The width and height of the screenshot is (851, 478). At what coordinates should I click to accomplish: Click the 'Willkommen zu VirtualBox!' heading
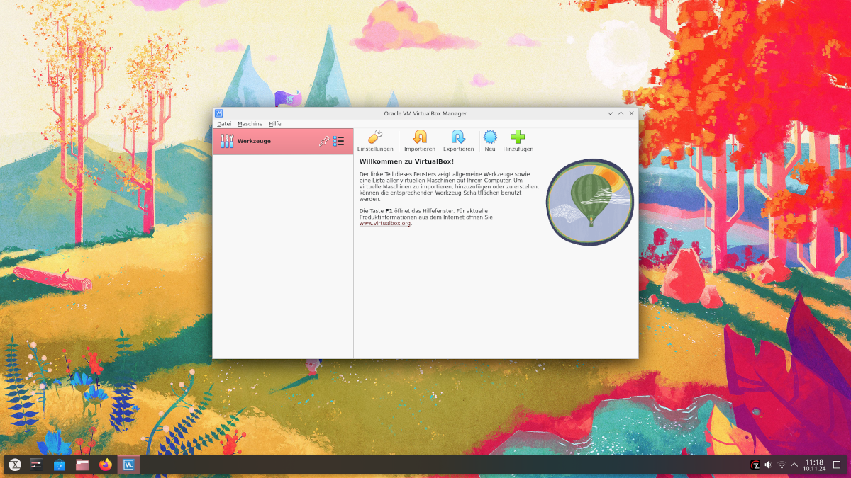point(406,161)
